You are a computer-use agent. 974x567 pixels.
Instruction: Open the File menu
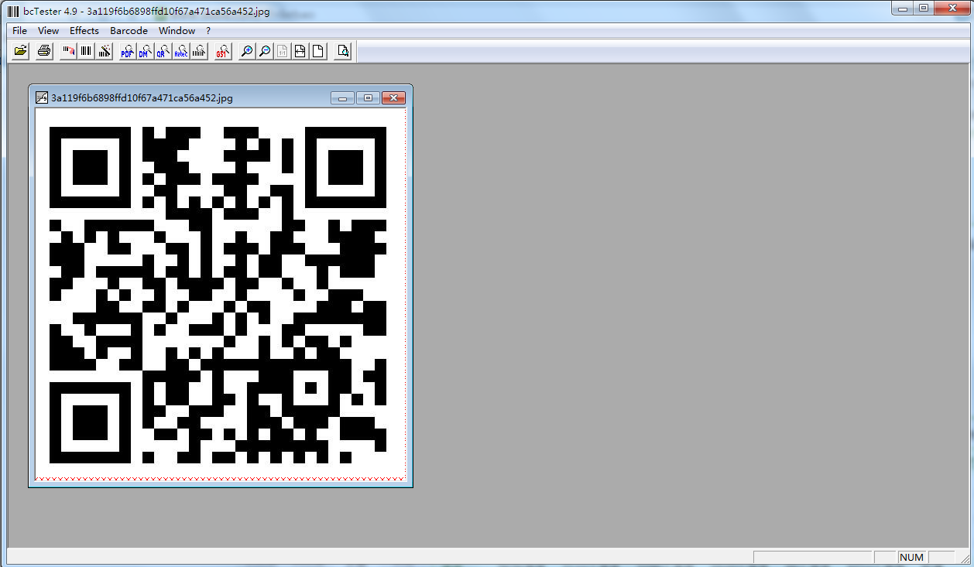click(19, 31)
